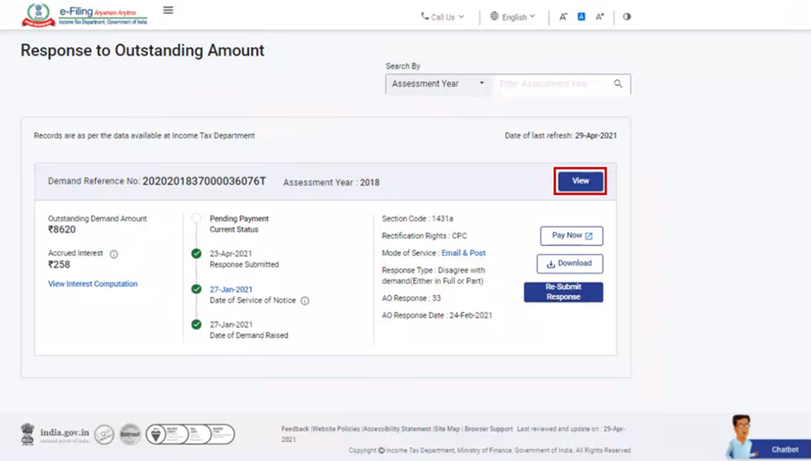The height and width of the screenshot is (461, 811).
Task: Download the demand notice
Action: coord(570,264)
